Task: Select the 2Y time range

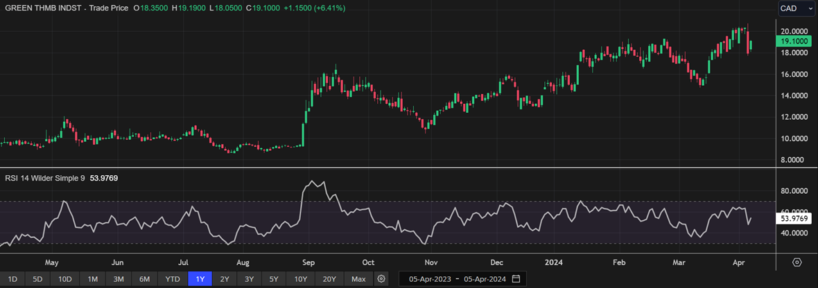Action: point(225,279)
